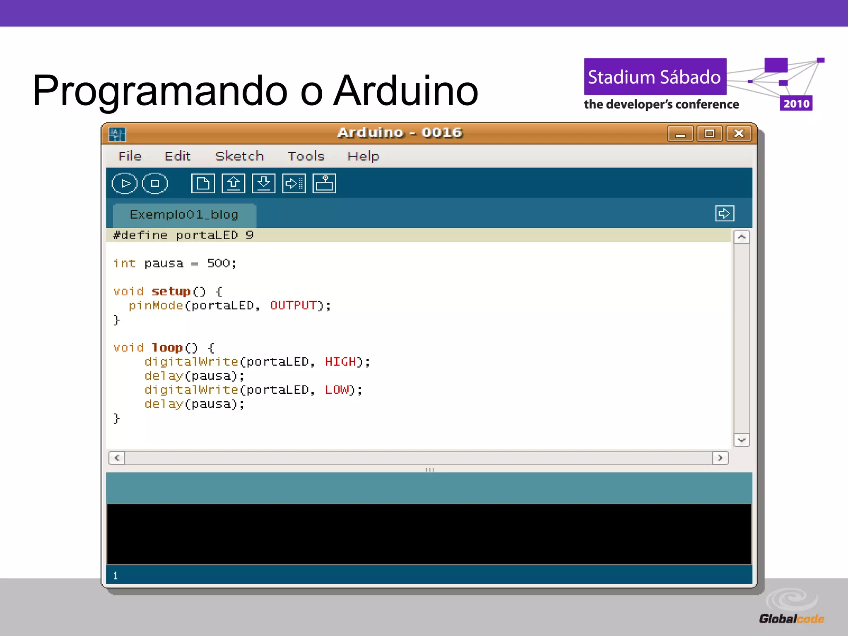Click the horizontal scrollbar left arrow
Viewport: 848px width, 636px height.
click(117, 458)
